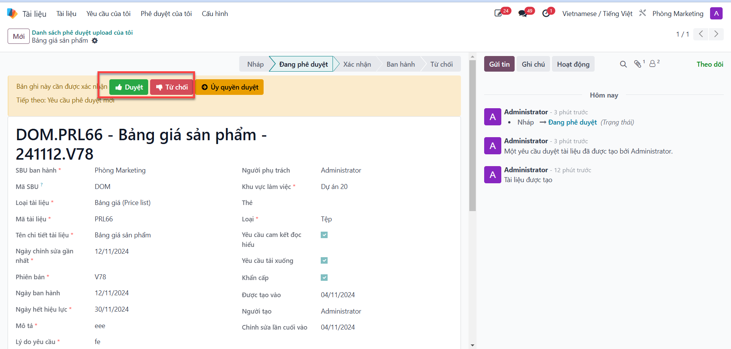Search in chatter with magnifier icon
The height and width of the screenshot is (349, 731).
[x=623, y=64]
